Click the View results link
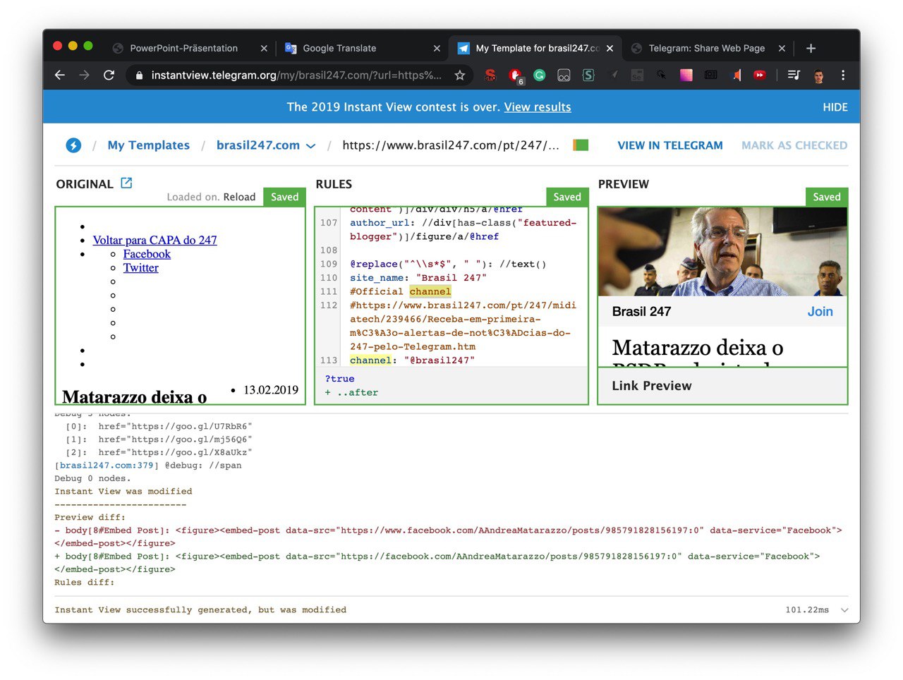 538,107
